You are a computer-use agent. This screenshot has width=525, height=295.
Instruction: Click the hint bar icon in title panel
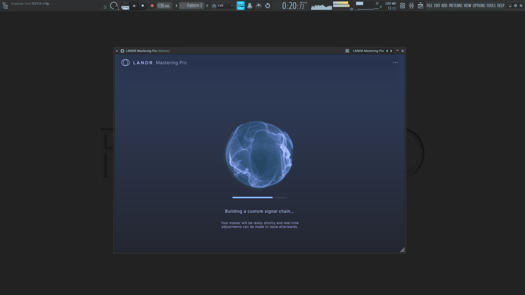105,7
